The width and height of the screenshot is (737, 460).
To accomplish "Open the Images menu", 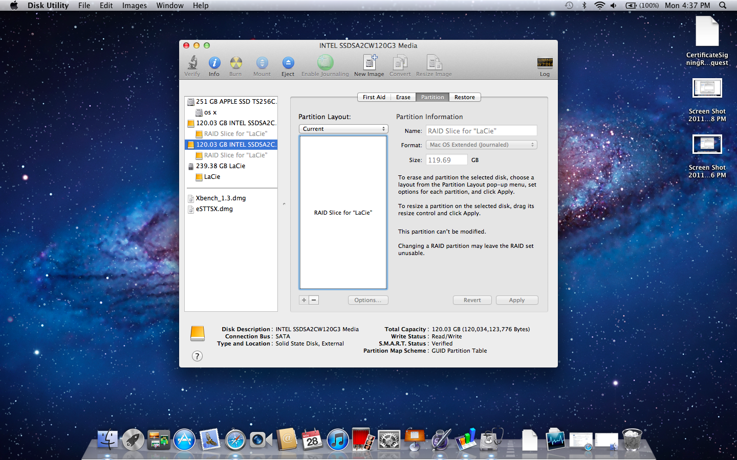I will click(x=135, y=6).
